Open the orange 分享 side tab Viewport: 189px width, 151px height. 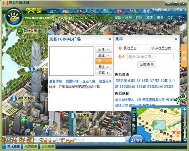pos(184,56)
